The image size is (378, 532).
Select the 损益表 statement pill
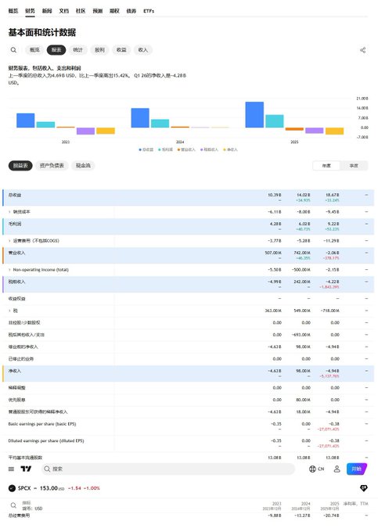20,166
